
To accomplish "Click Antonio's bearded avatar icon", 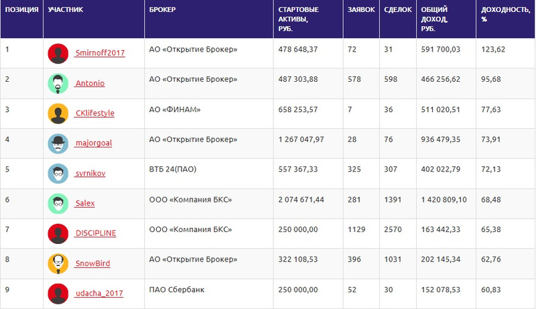I will tap(58, 83).
